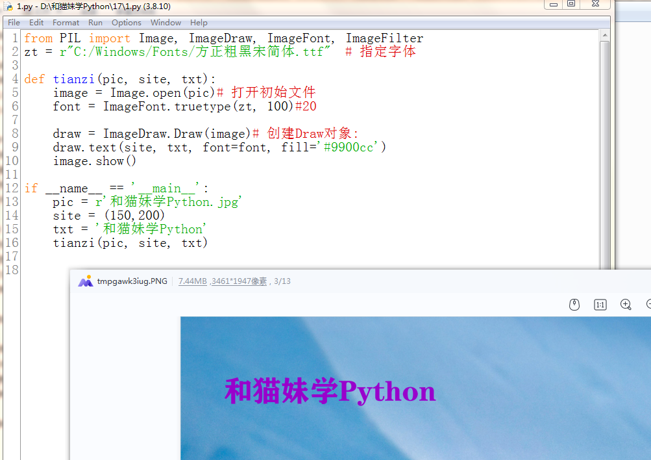
Task: Open the File menu
Action: (13, 22)
